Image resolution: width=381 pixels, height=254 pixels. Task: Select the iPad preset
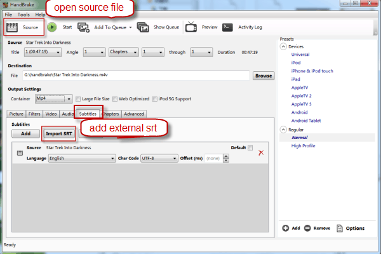(x=295, y=79)
